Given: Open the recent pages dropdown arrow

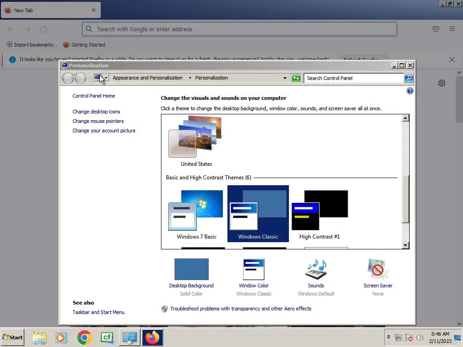Looking at the screenshot, I should [x=90, y=79].
